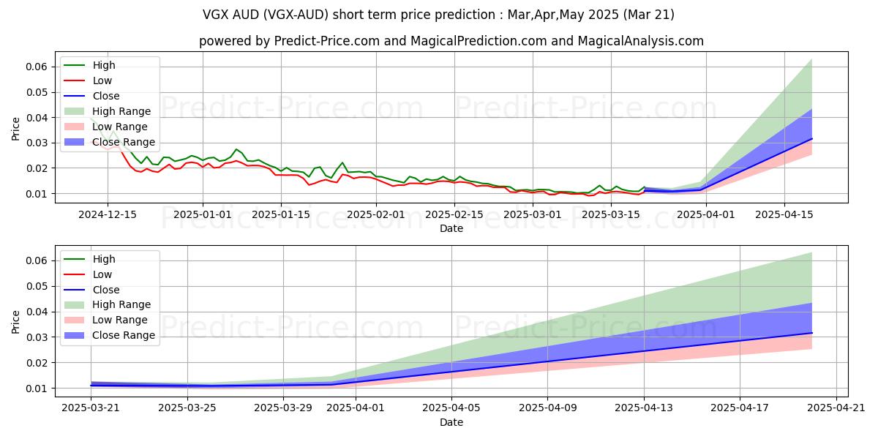Click the lower chart's Date axis label
The image size is (878, 439).
tap(451, 422)
